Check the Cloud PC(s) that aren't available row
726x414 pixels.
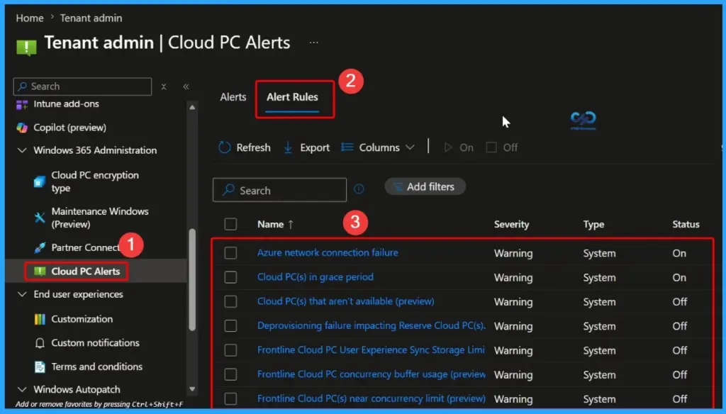[230, 302]
